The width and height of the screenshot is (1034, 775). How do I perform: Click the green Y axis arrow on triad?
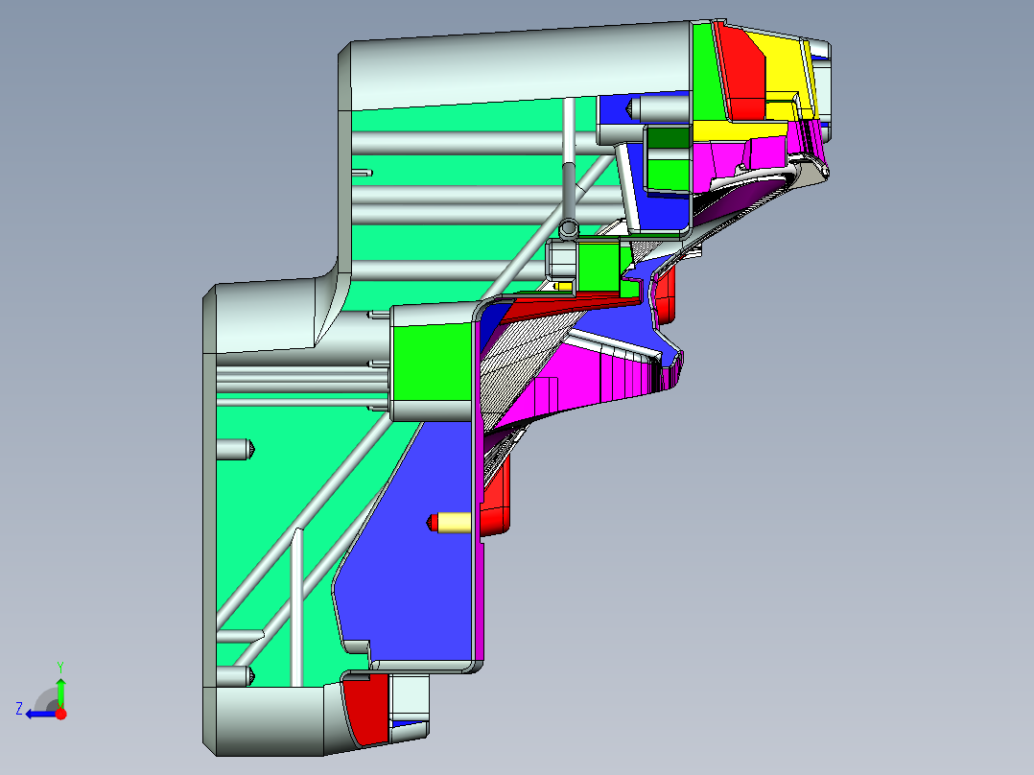click(x=60, y=692)
